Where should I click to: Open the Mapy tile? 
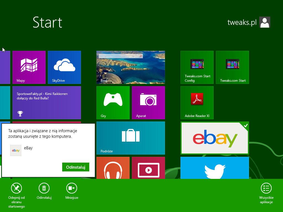coord(29,67)
